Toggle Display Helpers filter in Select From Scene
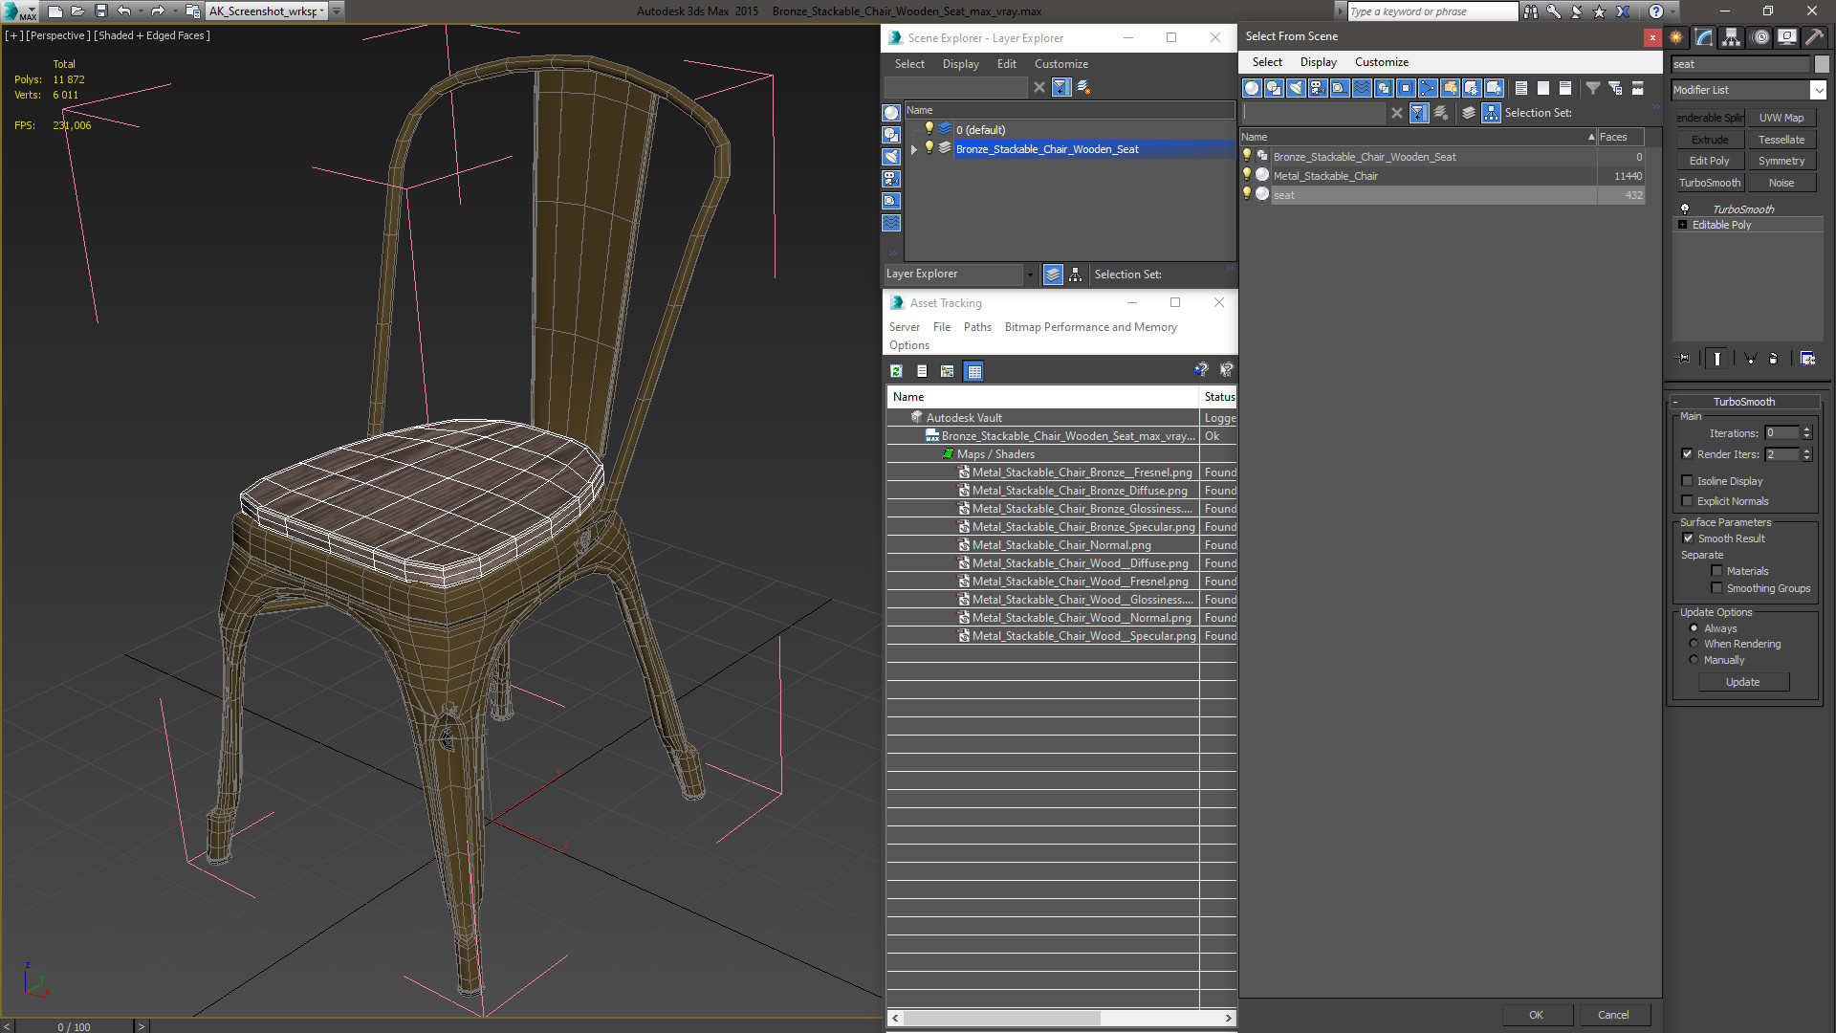Screen dimensions: 1836x1033 click(x=1340, y=88)
